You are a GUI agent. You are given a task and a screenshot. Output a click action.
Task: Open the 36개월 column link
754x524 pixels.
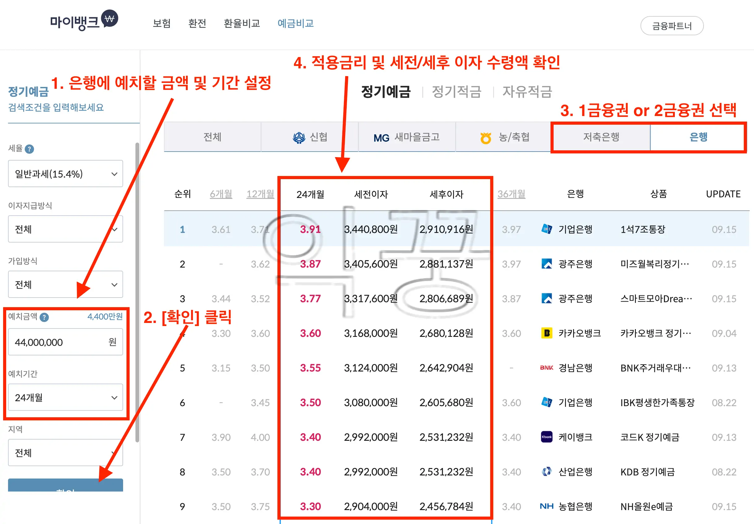pos(511,194)
